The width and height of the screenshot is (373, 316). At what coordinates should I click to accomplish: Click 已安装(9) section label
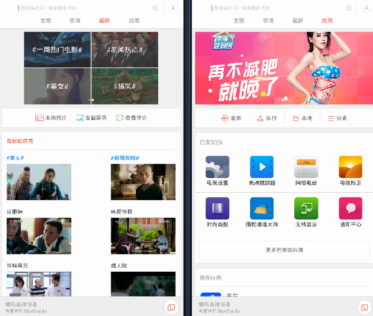[x=211, y=142]
